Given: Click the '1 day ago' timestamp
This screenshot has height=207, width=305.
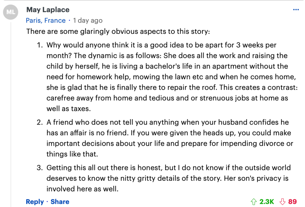Looking at the screenshot, I should (x=88, y=20).
